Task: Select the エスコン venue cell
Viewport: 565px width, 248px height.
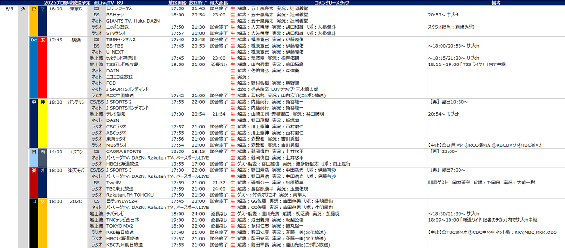Action: pos(76,151)
